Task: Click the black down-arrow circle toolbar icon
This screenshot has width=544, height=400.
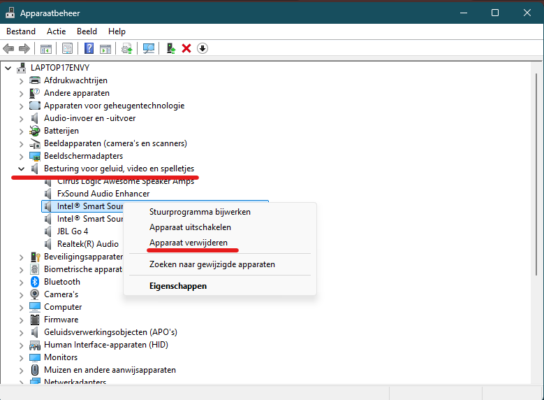Action: pos(203,48)
